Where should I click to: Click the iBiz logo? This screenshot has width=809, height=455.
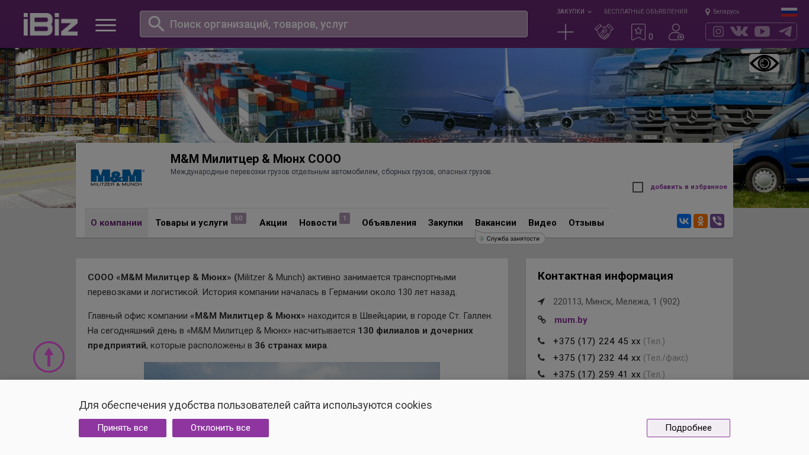(x=50, y=24)
